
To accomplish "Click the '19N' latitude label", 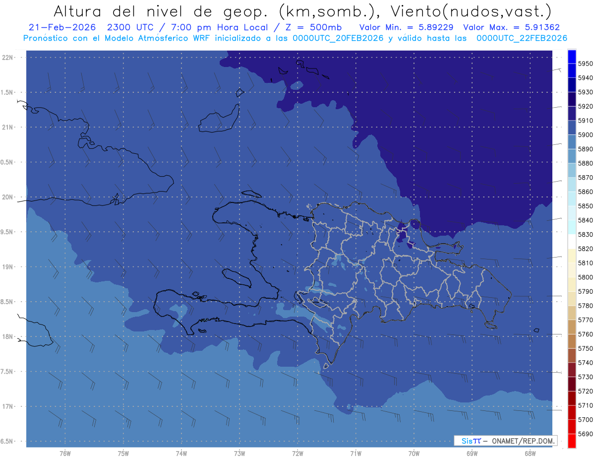I will click(8, 267).
